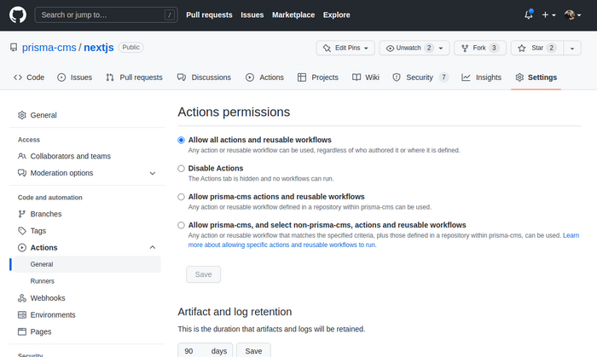Click the Public visibility label
Viewport: 597px width, 357px height.
[131, 47]
